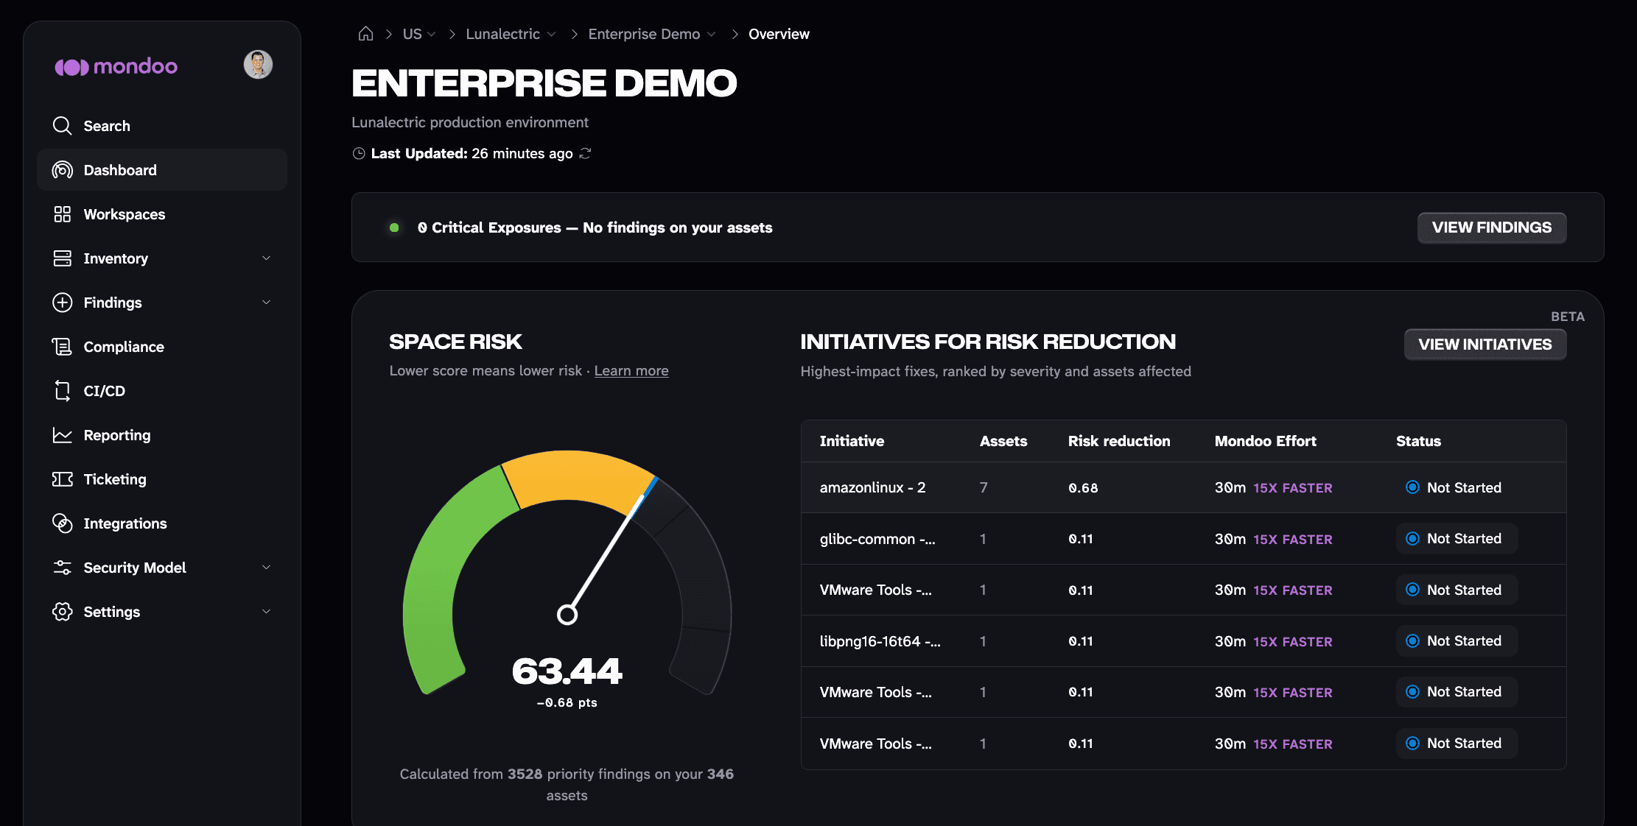Viewport: 1637px width, 826px height.
Task: Click the gauge needle pivot circle
Action: [x=567, y=614]
